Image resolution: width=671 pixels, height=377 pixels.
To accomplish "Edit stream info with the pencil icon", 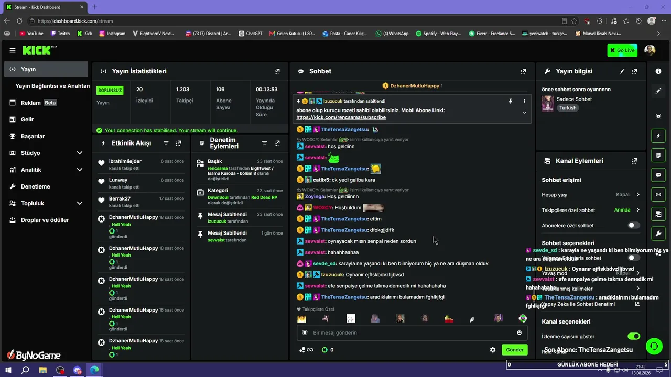I will [622, 71].
